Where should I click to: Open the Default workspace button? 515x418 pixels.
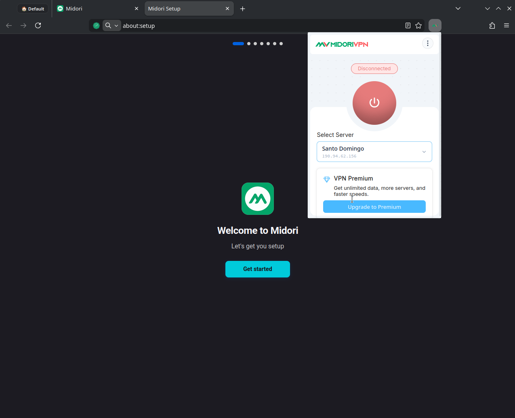pyautogui.click(x=33, y=8)
